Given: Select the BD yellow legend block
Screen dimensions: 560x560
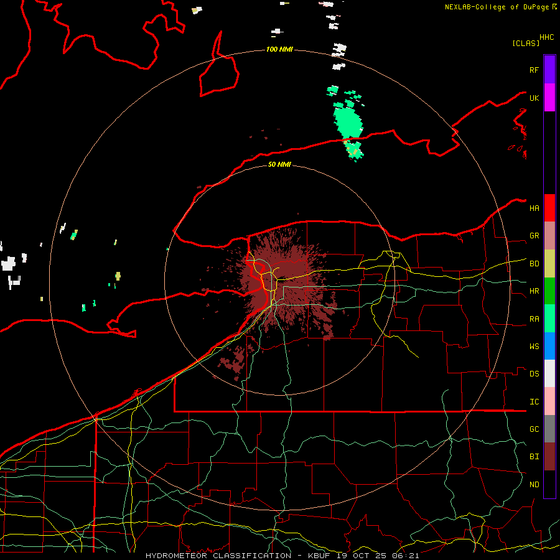Looking at the screenshot, I should pos(549,264).
